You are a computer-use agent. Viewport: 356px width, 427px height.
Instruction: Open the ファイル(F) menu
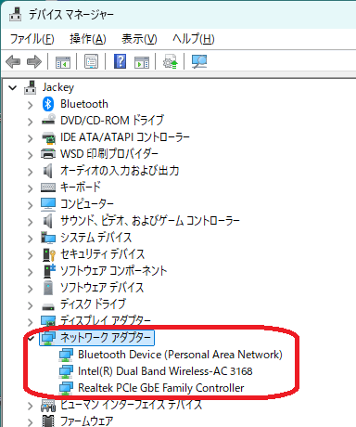(x=32, y=39)
